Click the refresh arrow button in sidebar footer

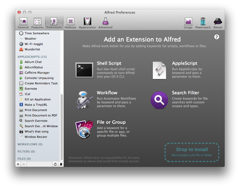click(55, 164)
